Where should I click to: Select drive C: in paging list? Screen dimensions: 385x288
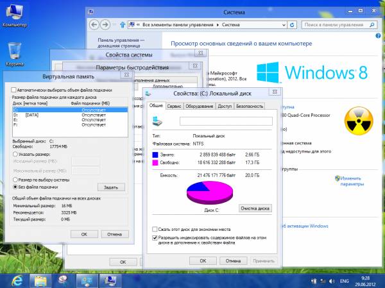pos(70,110)
